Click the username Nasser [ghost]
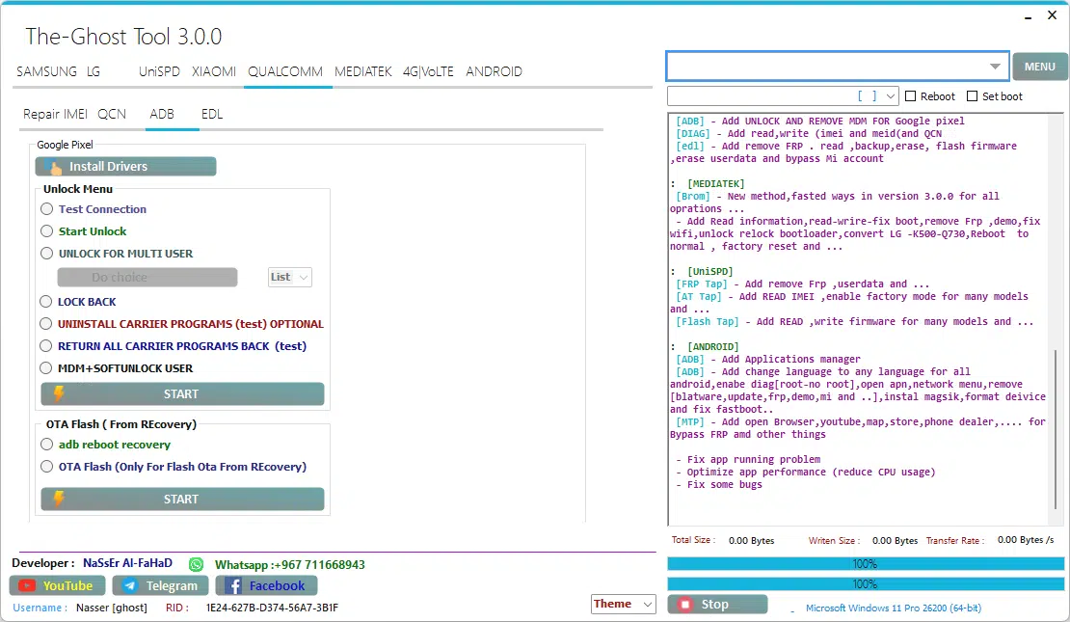This screenshot has width=1070, height=622. pyautogui.click(x=111, y=608)
